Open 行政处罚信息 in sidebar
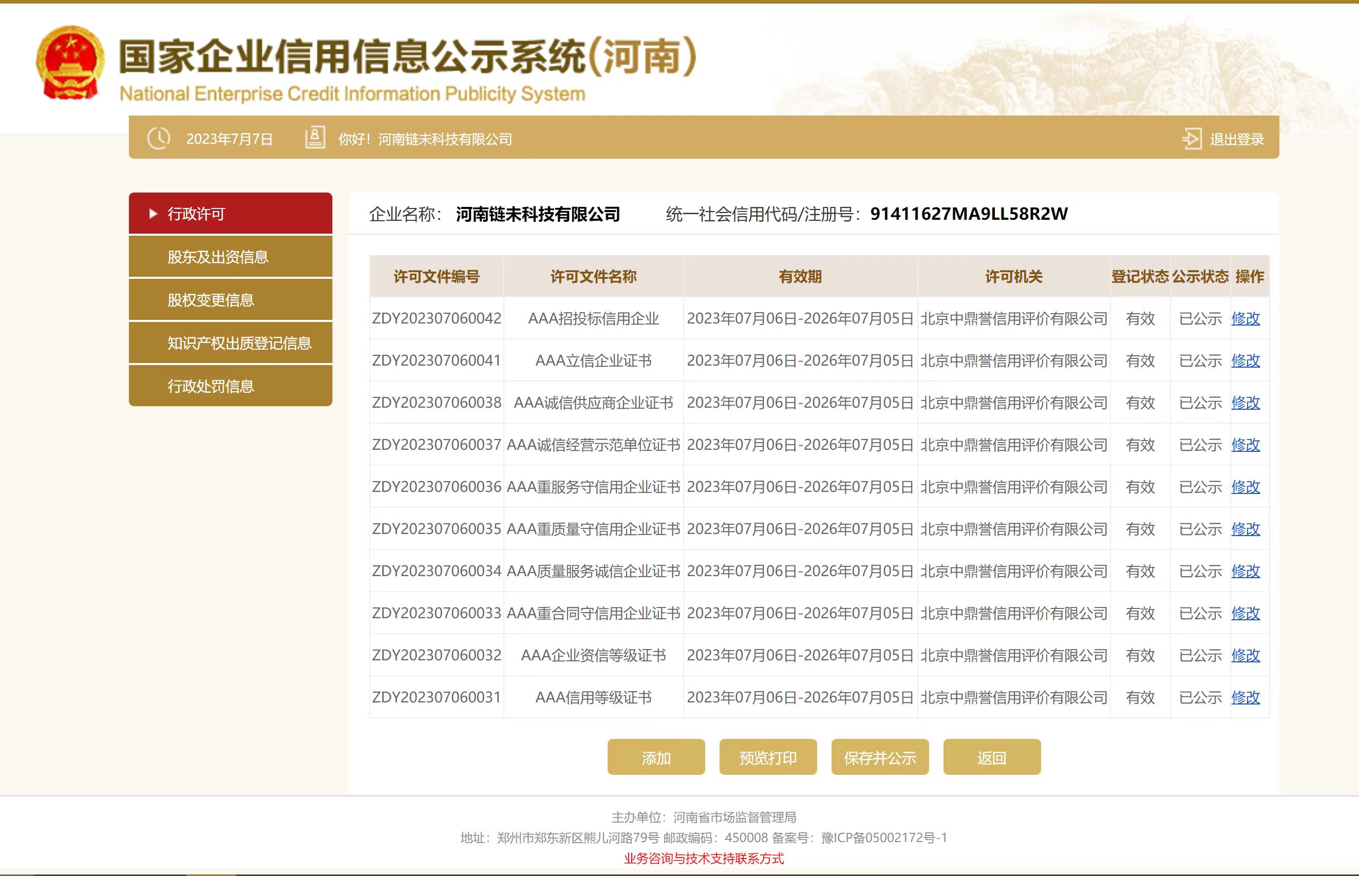This screenshot has height=876, width=1359. point(231,386)
